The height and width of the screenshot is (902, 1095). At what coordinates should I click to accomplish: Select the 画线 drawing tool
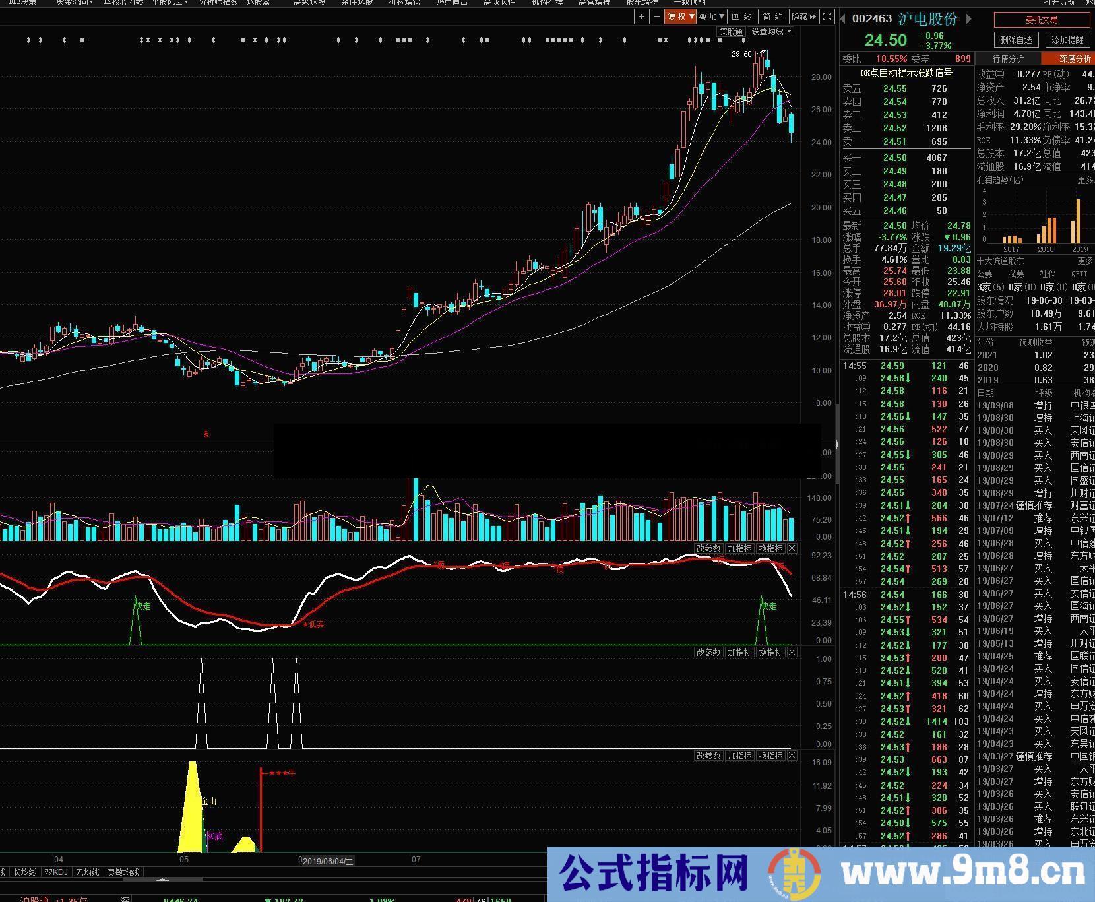(x=741, y=17)
